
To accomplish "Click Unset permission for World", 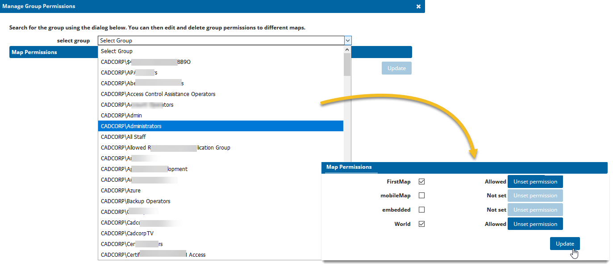I will (535, 224).
